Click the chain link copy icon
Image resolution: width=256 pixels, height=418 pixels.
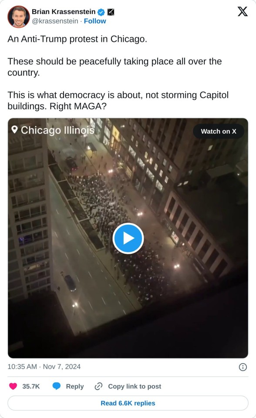click(99, 386)
